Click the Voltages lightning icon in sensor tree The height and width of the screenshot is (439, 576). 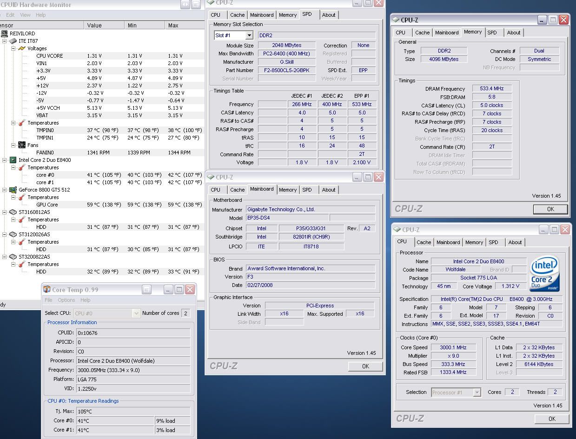(21, 48)
